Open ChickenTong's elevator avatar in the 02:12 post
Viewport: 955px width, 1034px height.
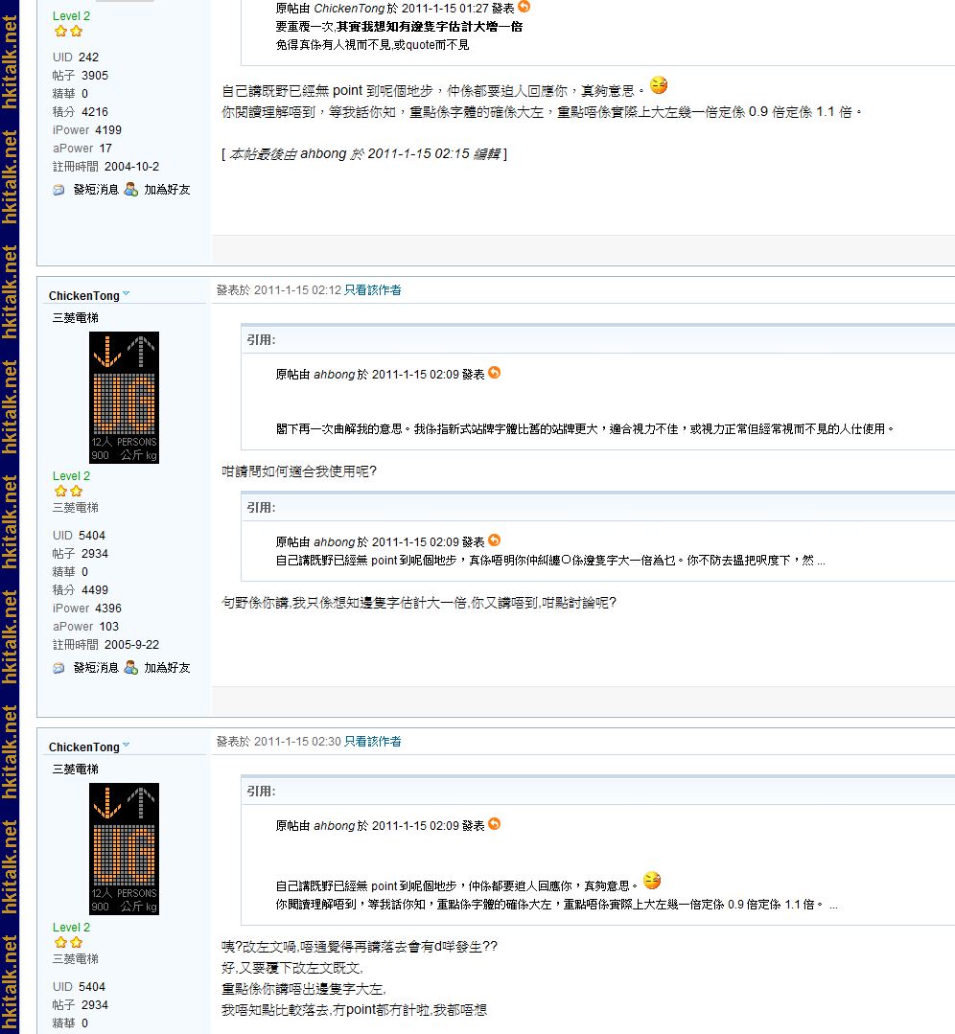click(124, 398)
